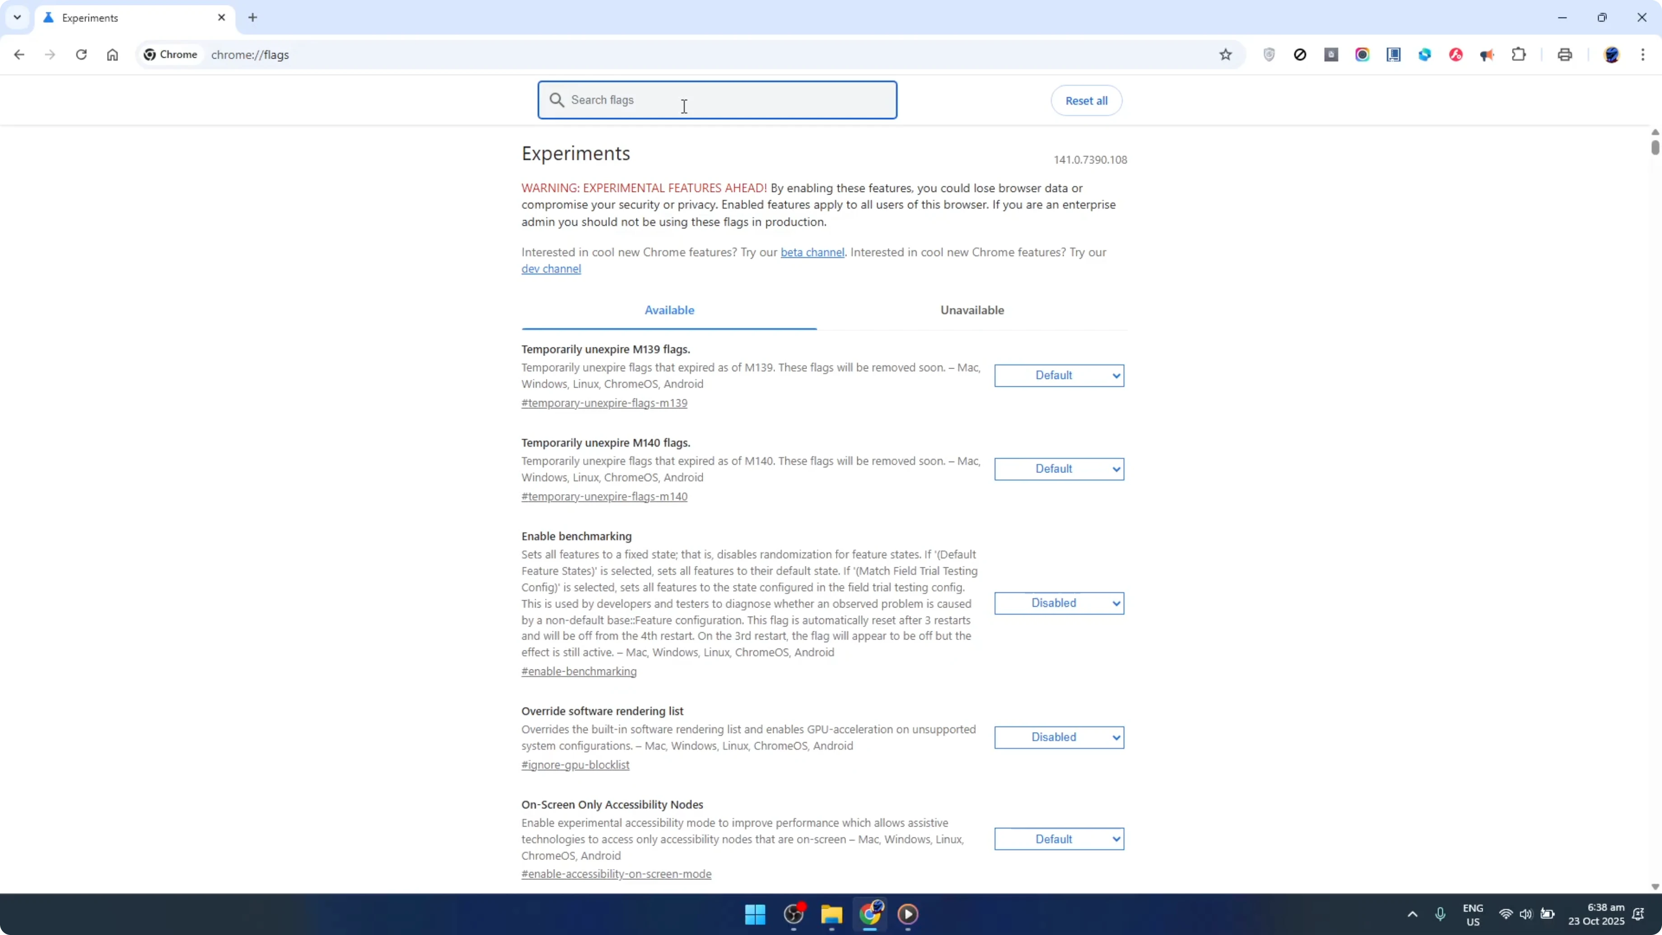Click the reload page icon
1662x935 pixels.
81,55
